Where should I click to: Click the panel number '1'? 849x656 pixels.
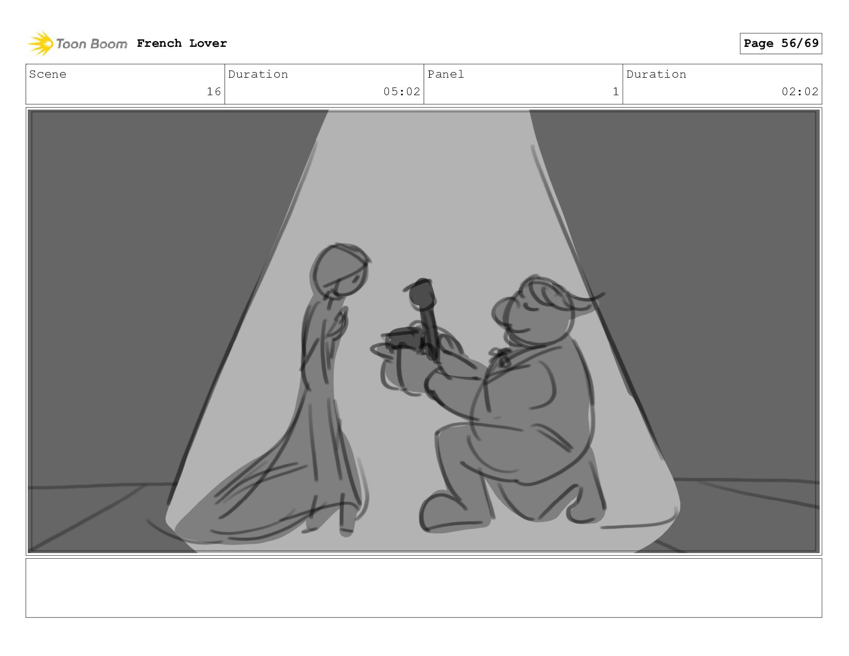(x=615, y=92)
